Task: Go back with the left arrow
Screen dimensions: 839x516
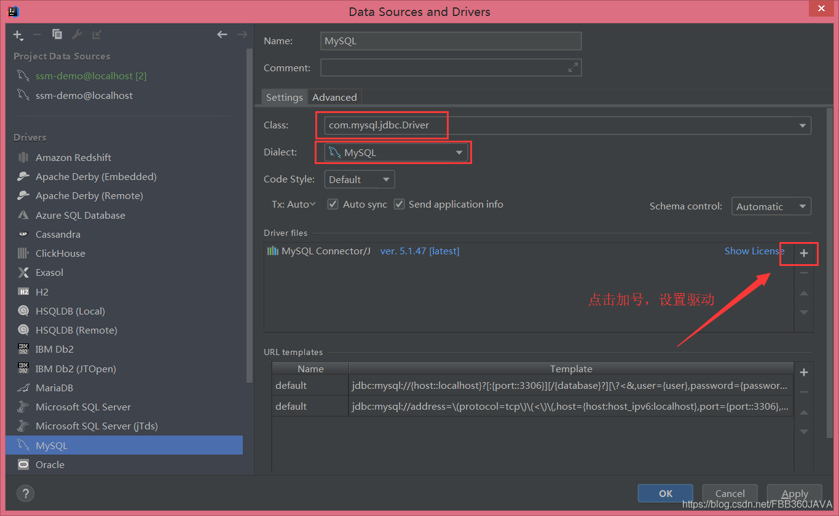Action: click(x=223, y=34)
